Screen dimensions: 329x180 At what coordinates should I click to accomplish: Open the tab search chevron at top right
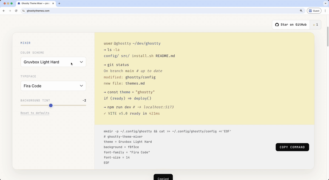[325, 3]
